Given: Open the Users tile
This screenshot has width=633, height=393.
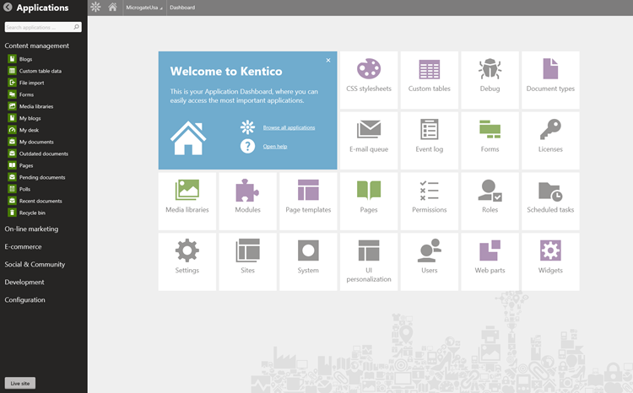Looking at the screenshot, I should pyautogui.click(x=429, y=261).
